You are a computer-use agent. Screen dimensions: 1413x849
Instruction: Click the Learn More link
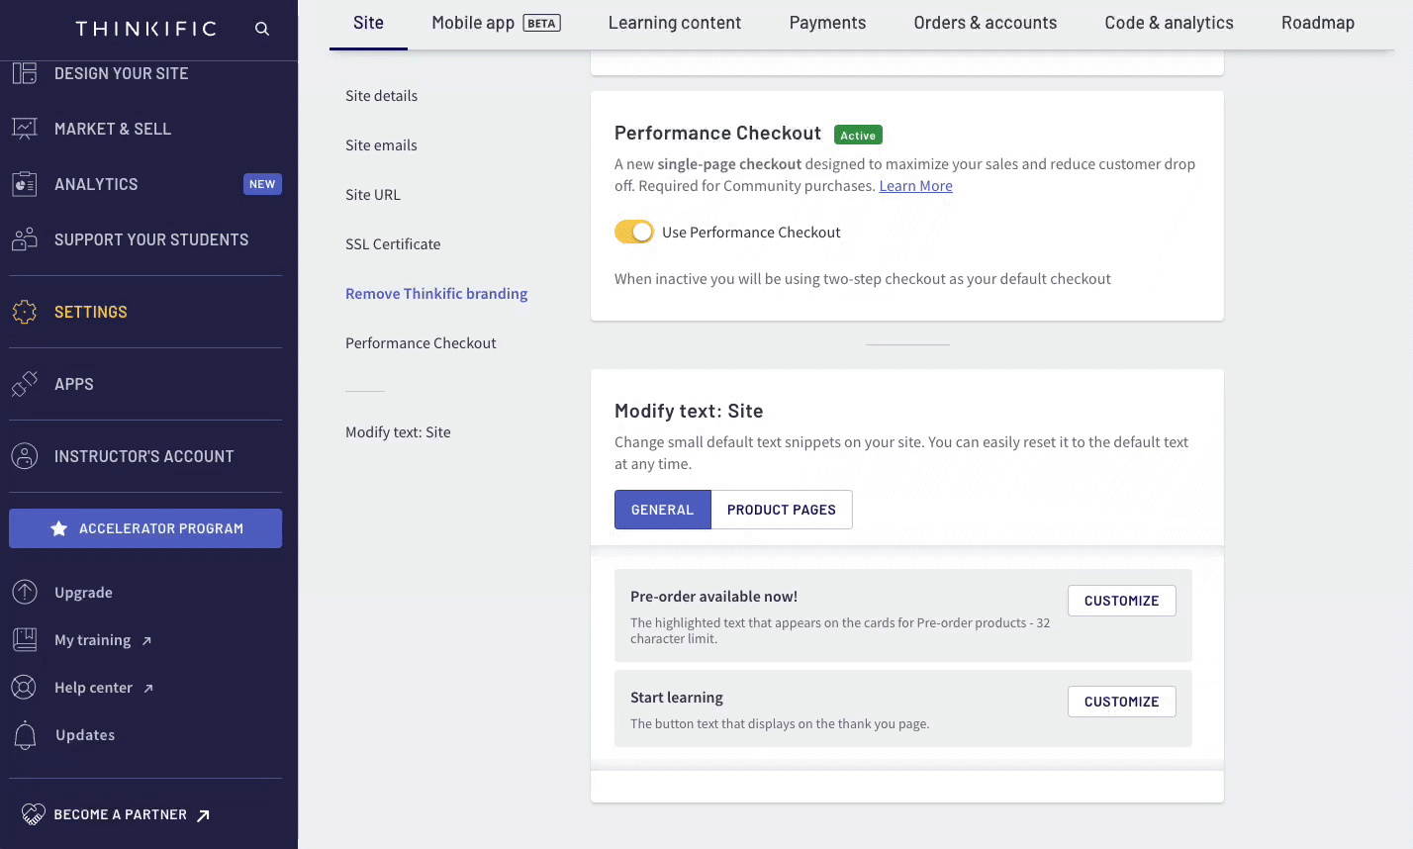pos(915,186)
